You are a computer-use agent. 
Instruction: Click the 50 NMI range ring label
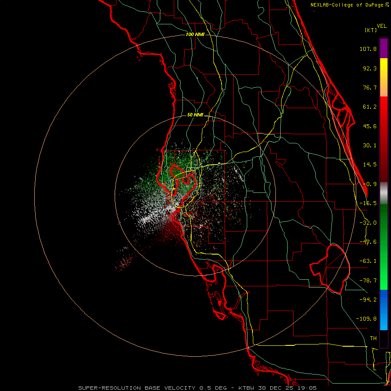click(x=195, y=115)
